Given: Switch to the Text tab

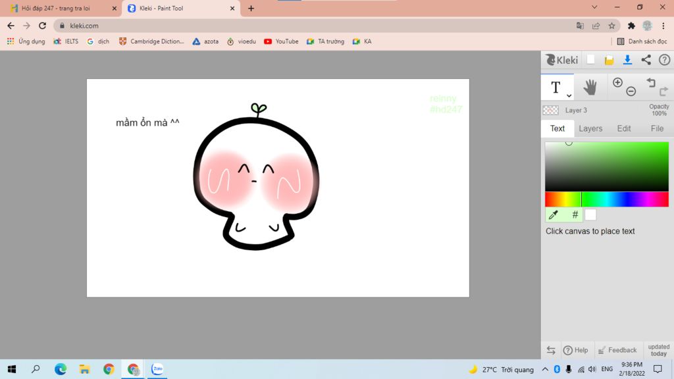Looking at the screenshot, I should [557, 128].
